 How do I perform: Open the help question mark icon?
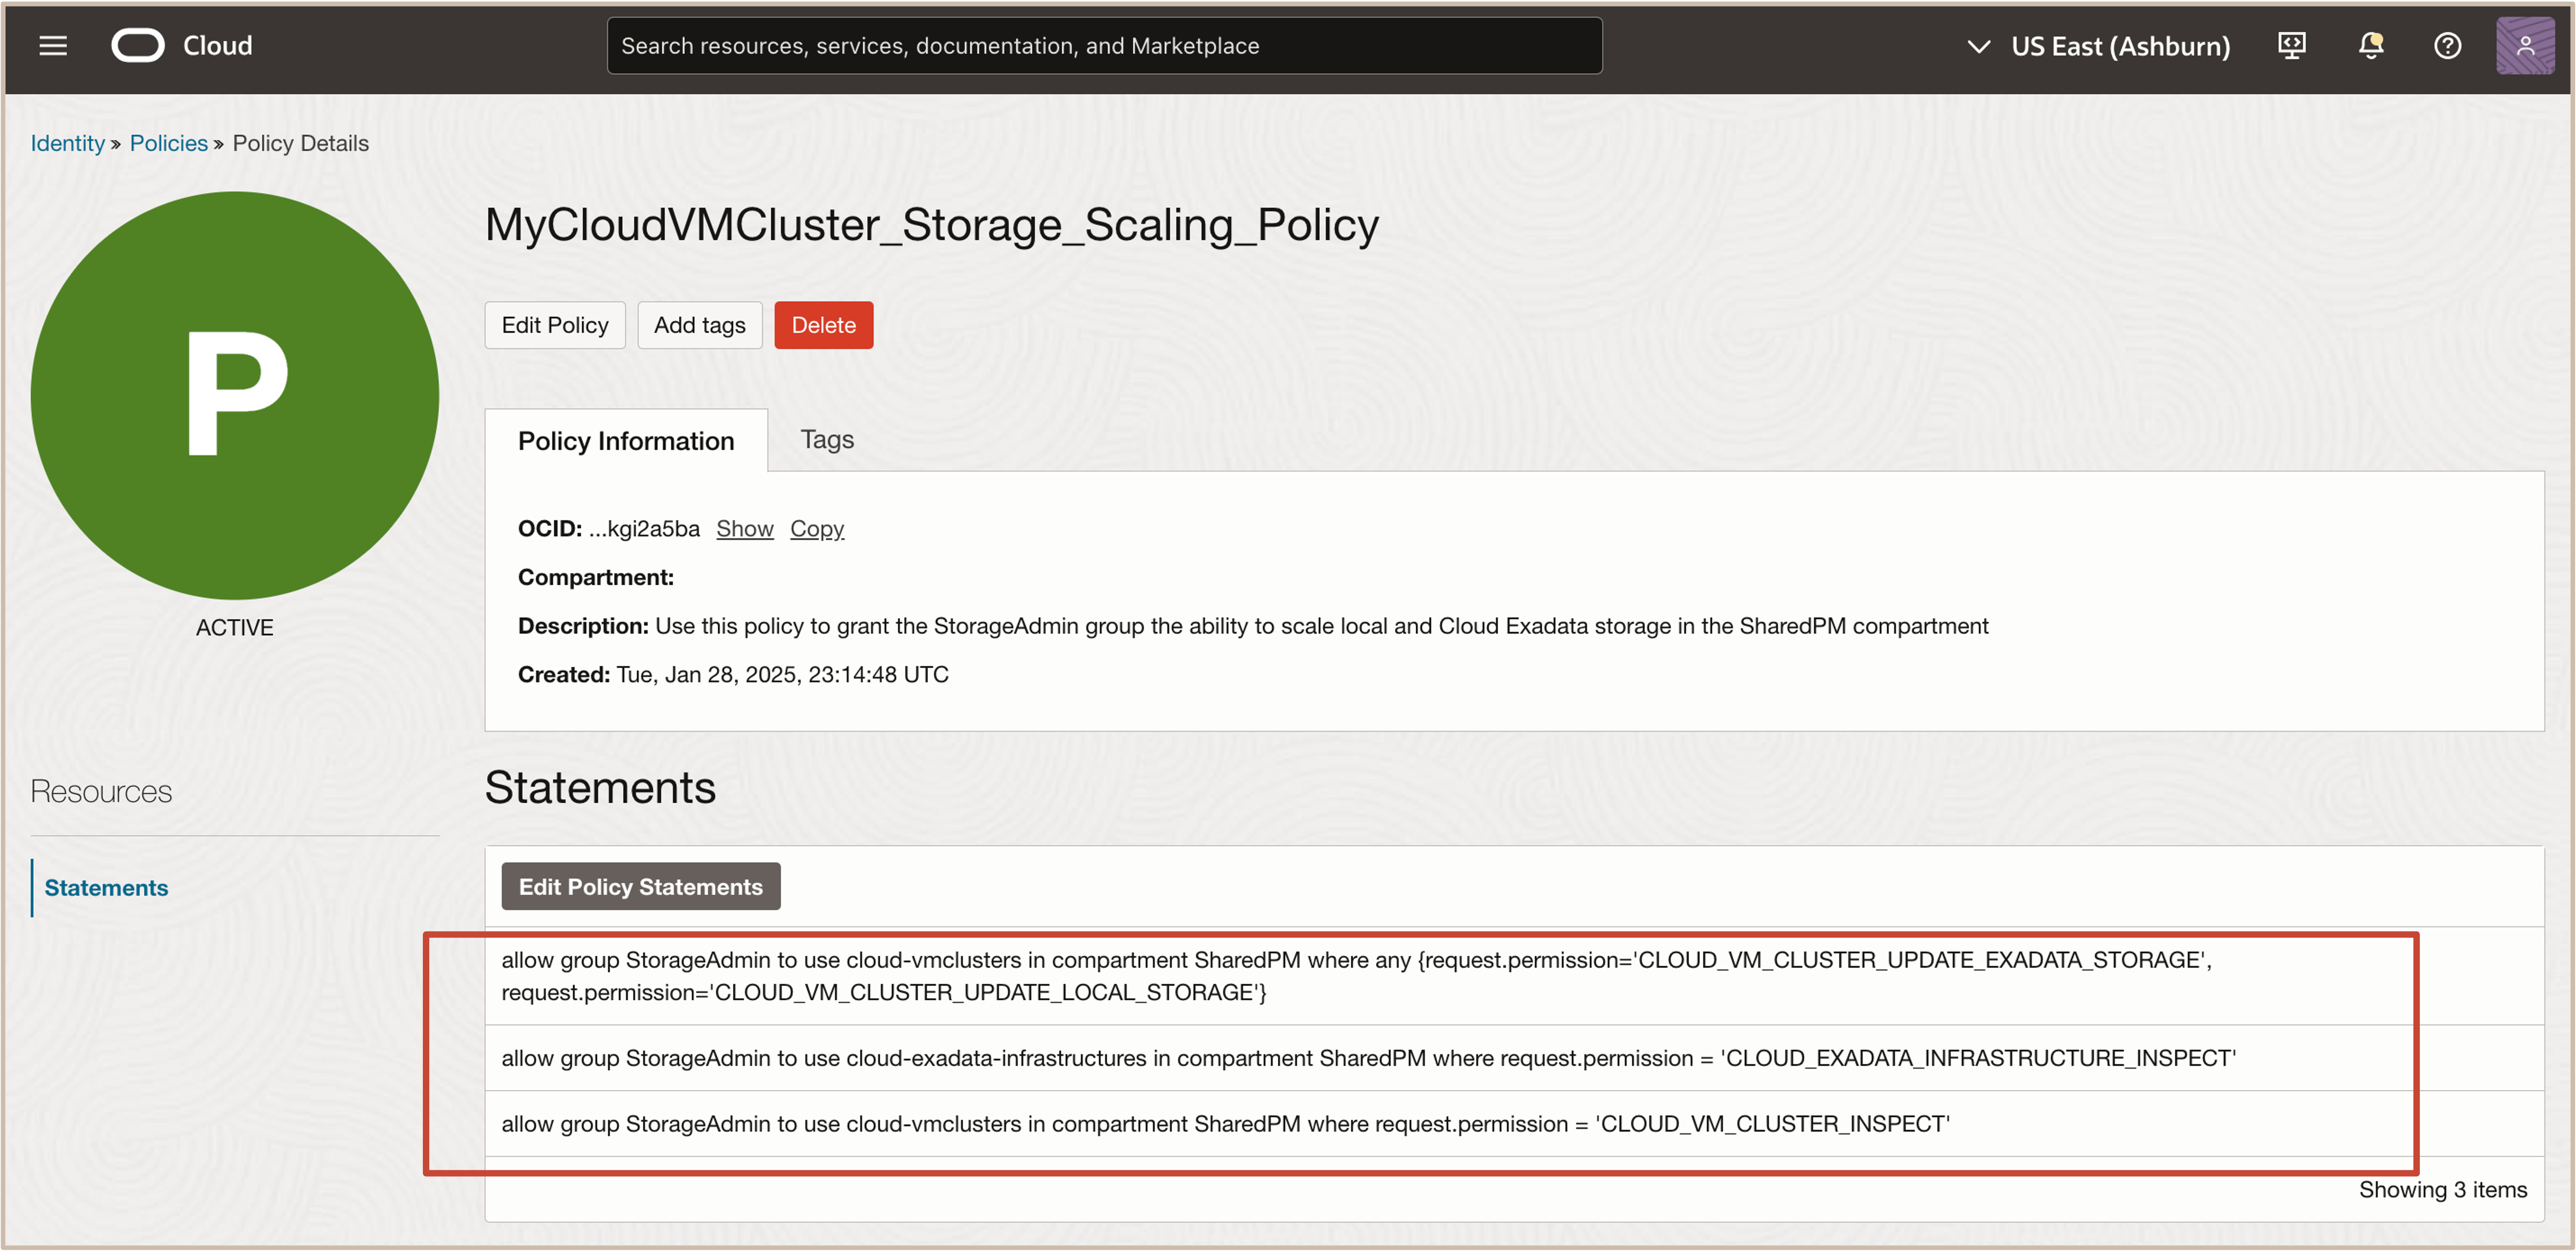(x=2447, y=46)
